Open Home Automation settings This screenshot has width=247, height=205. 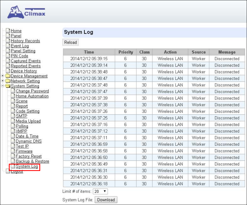(32, 96)
